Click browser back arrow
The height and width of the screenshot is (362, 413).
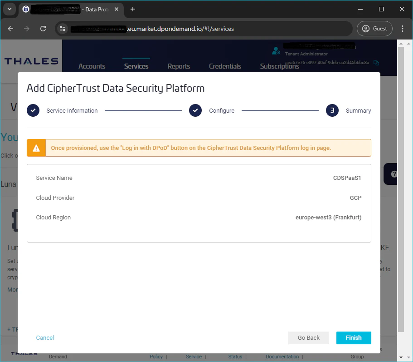pos(10,29)
